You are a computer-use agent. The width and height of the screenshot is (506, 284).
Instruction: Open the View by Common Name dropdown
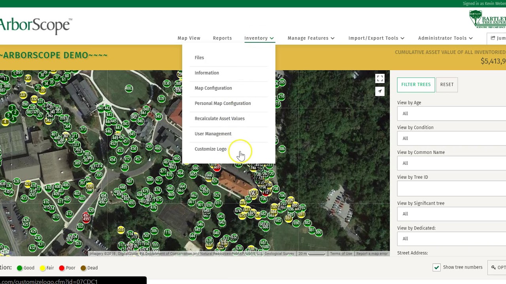(x=451, y=163)
